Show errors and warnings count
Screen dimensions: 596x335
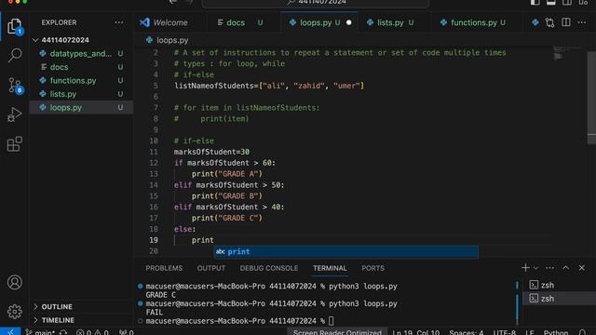(92, 332)
